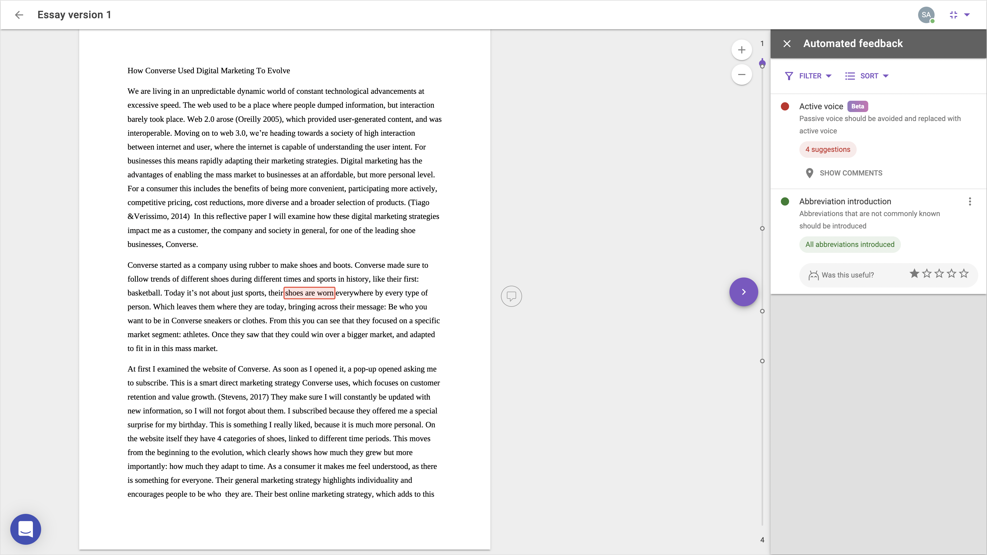Viewport: 987px width, 555px height.
Task: Click All abbreviations introduced chip
Action: [849, 244]
